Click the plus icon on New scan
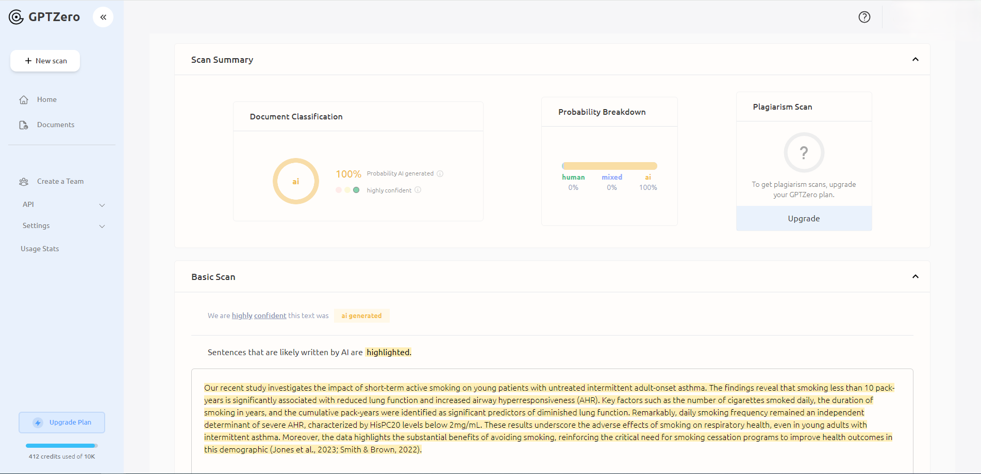981x474 pixels. (28, 61)
